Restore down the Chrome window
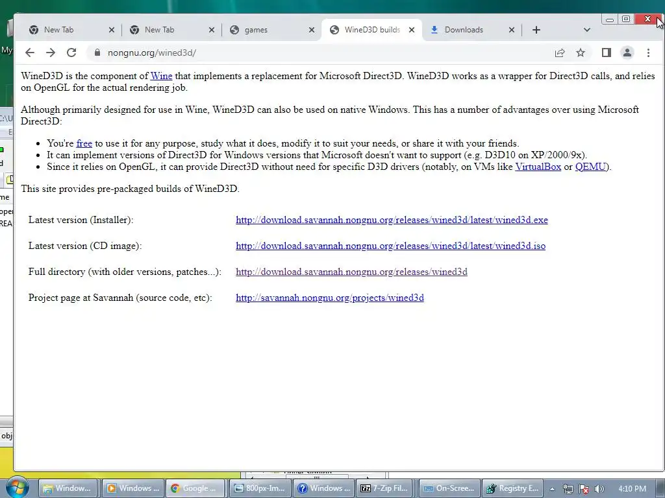Screen dimensions: 665x498 [x=626, y=19]
